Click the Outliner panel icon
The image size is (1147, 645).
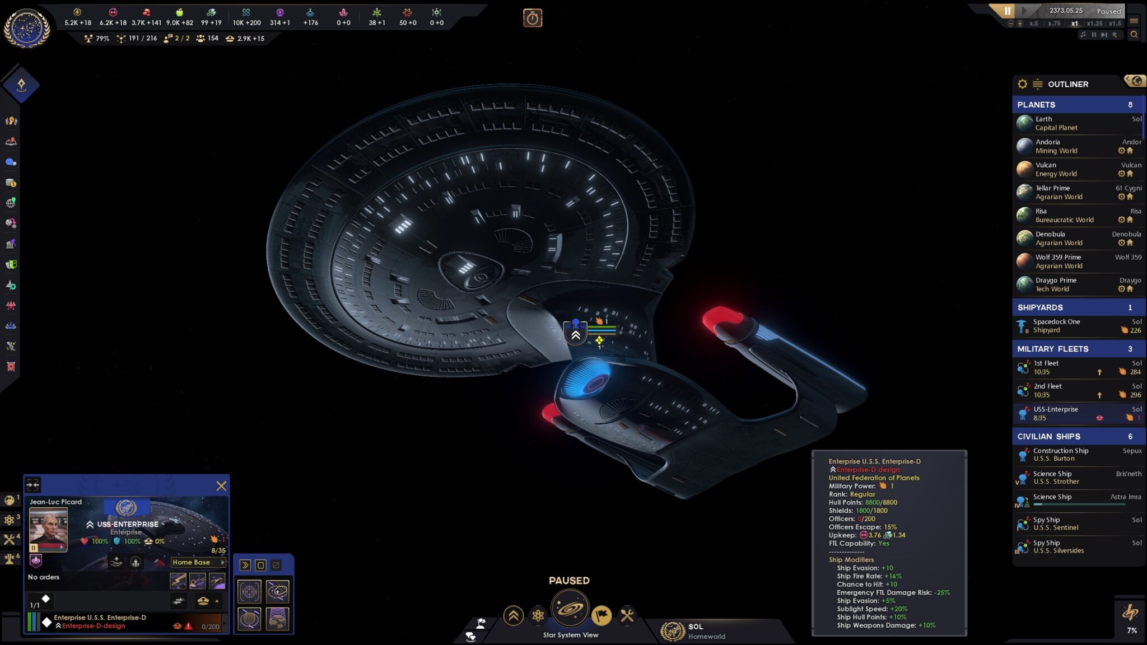(x=1037, y=83)
